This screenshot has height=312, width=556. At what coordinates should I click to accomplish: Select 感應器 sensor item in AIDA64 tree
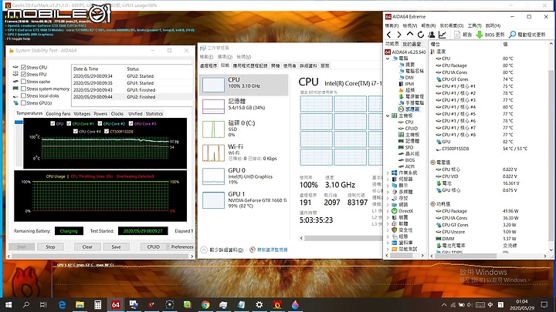pyautogui.click(x=409, y=109)
